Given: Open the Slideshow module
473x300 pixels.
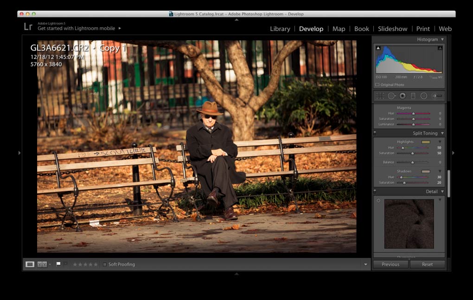Looking at the screenshot, I should (392, 29).
